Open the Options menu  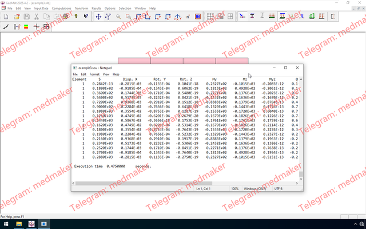click(110, 9)
